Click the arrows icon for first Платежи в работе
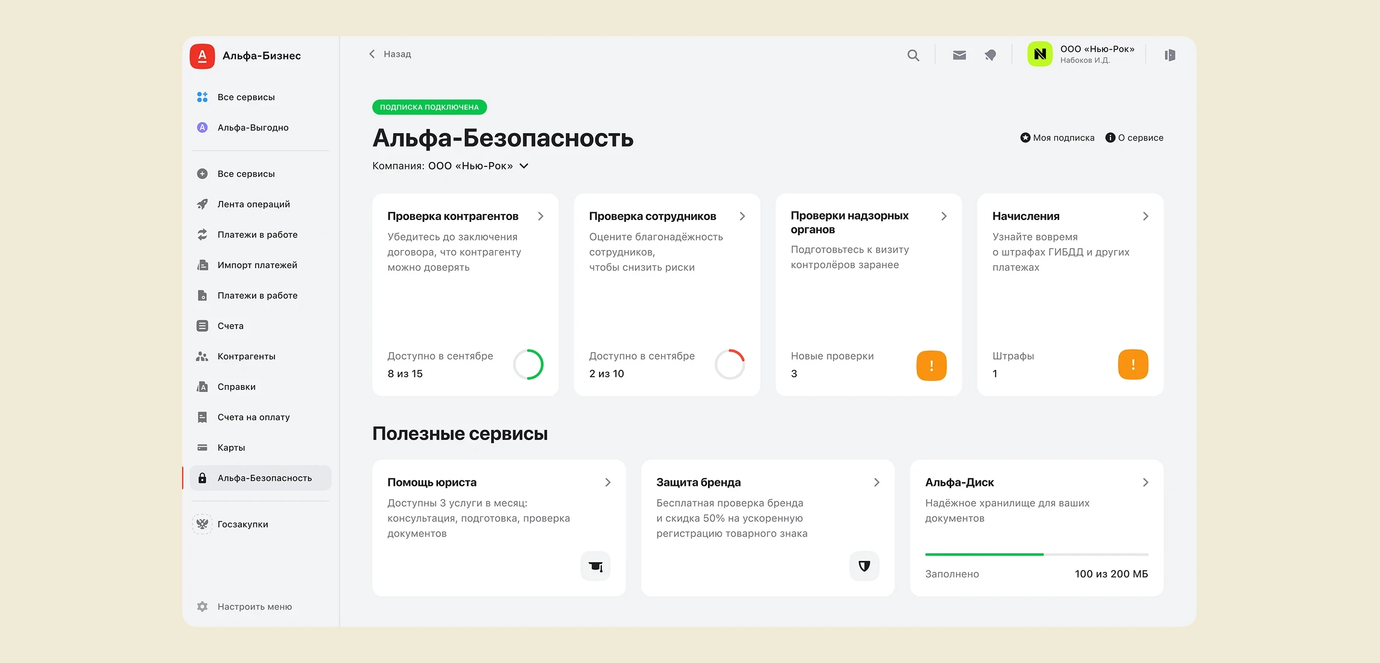 [x=202, y=234]
